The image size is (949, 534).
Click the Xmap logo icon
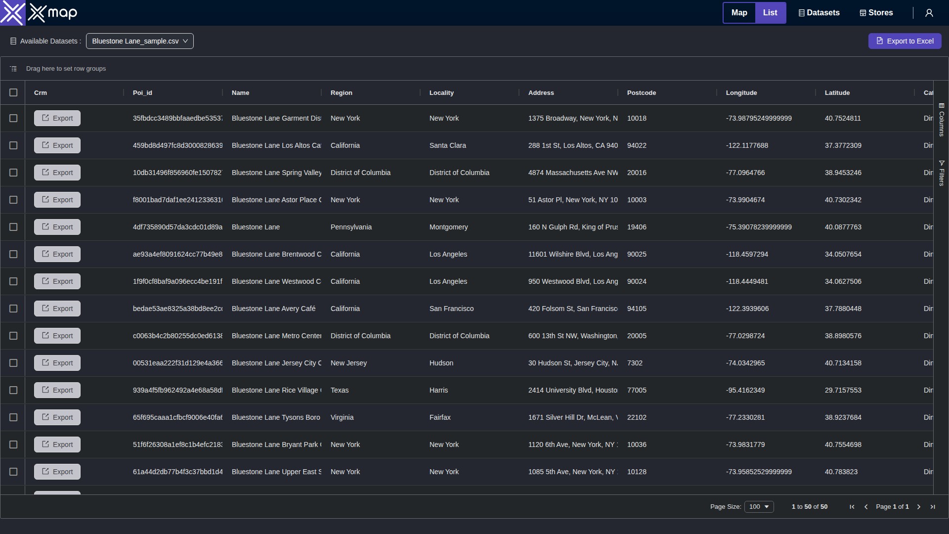[12, 13]
